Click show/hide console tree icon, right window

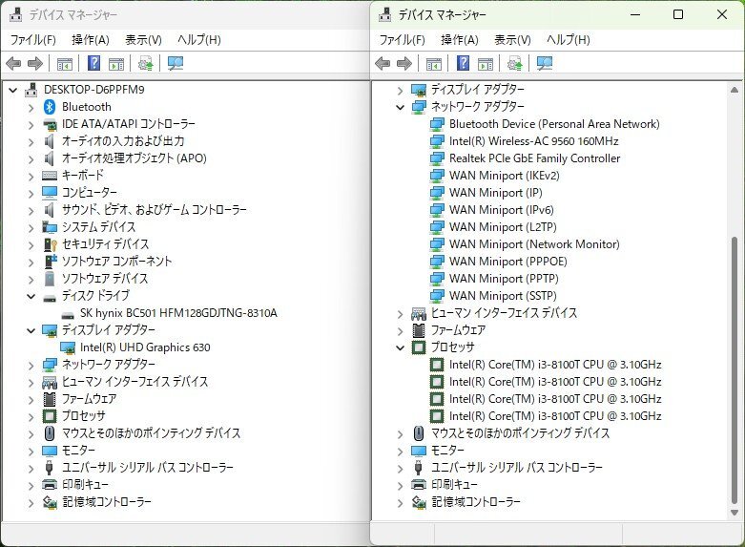433,63
